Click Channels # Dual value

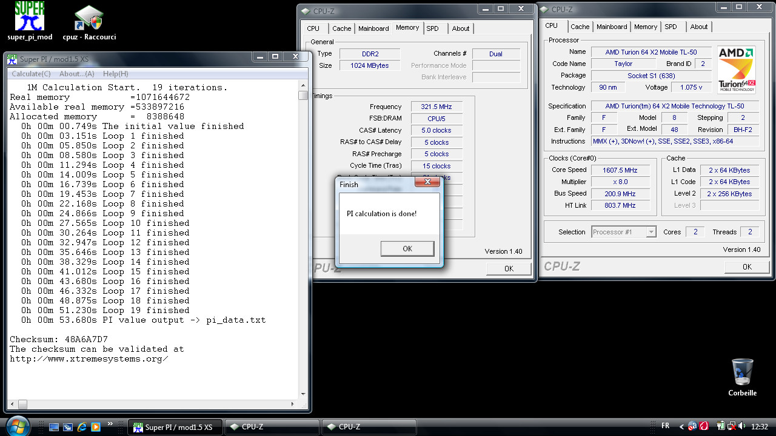click(x=496, y=54)
